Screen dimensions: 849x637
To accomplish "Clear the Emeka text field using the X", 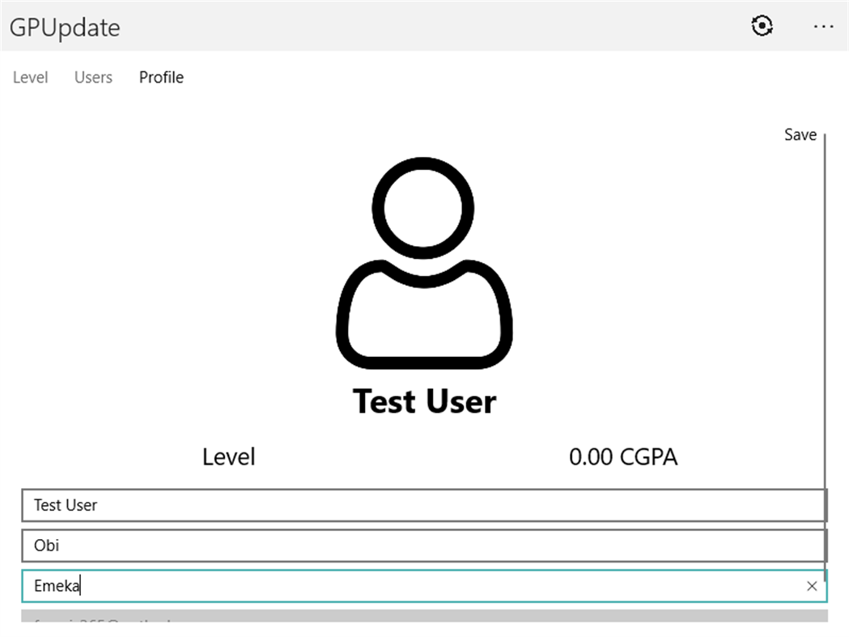I will tap(812, 585).
